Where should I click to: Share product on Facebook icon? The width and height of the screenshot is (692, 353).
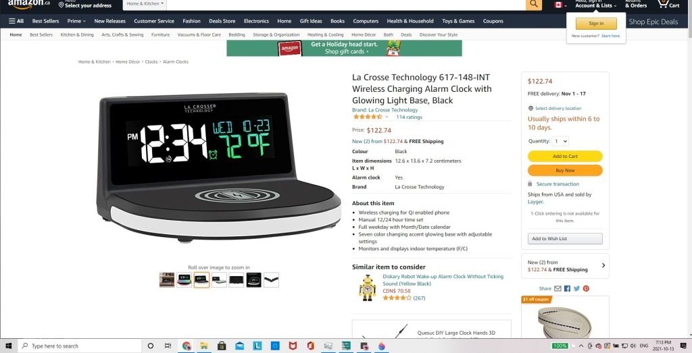click(x=567, y=289)
